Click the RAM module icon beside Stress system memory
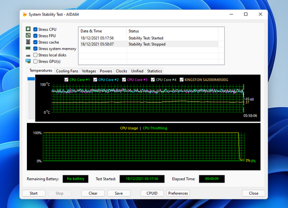This screenshot has height=208, width=288. point(28,49)
